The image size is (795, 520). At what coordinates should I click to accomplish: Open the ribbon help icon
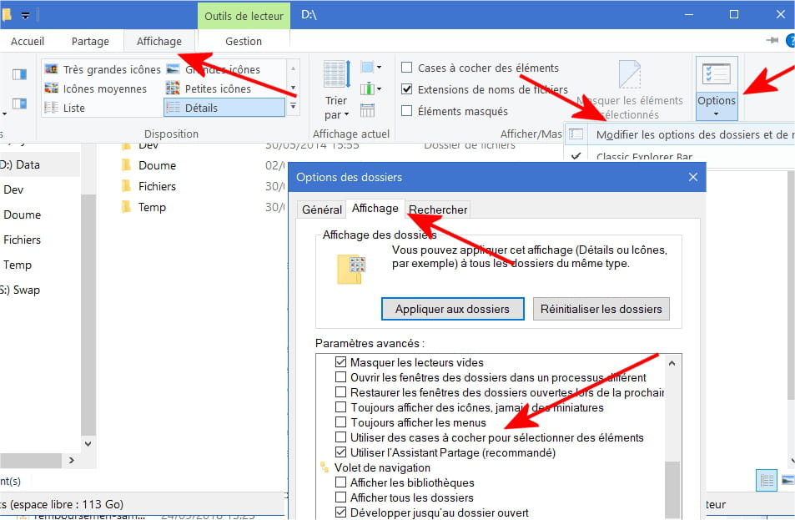[x=790, y=41]
